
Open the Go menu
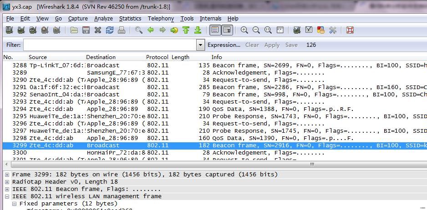[58, 19]
